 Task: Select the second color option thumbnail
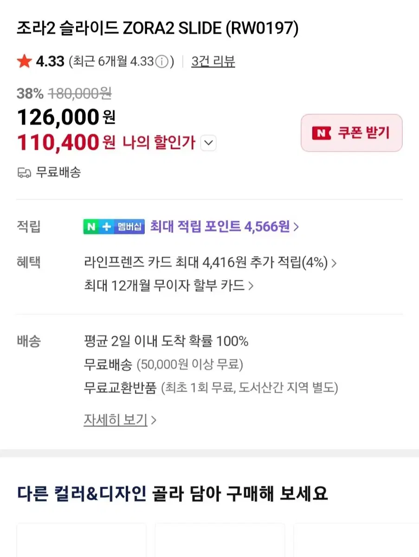click(219, 540)
